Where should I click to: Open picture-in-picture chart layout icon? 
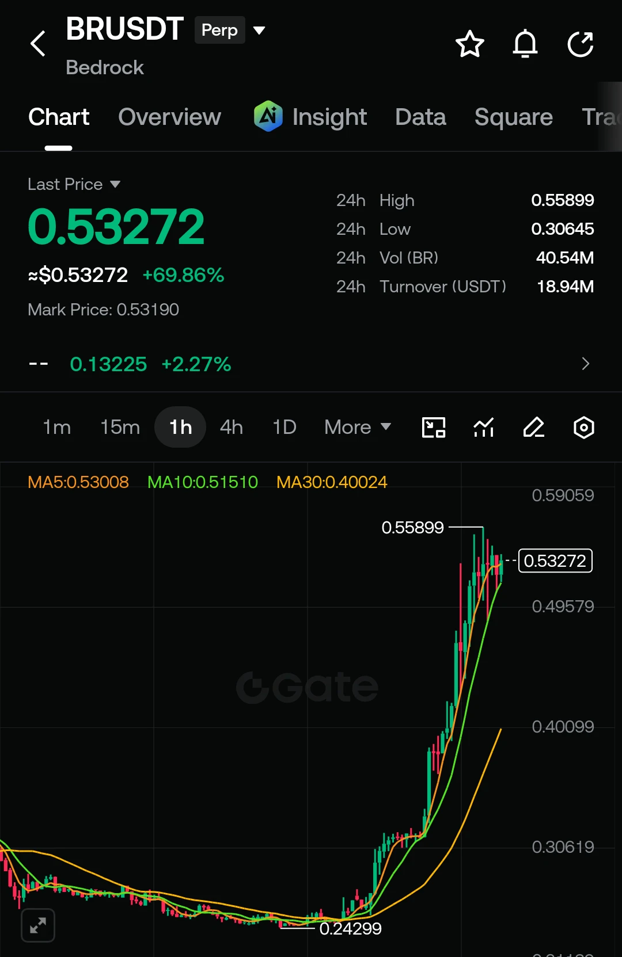434,428
